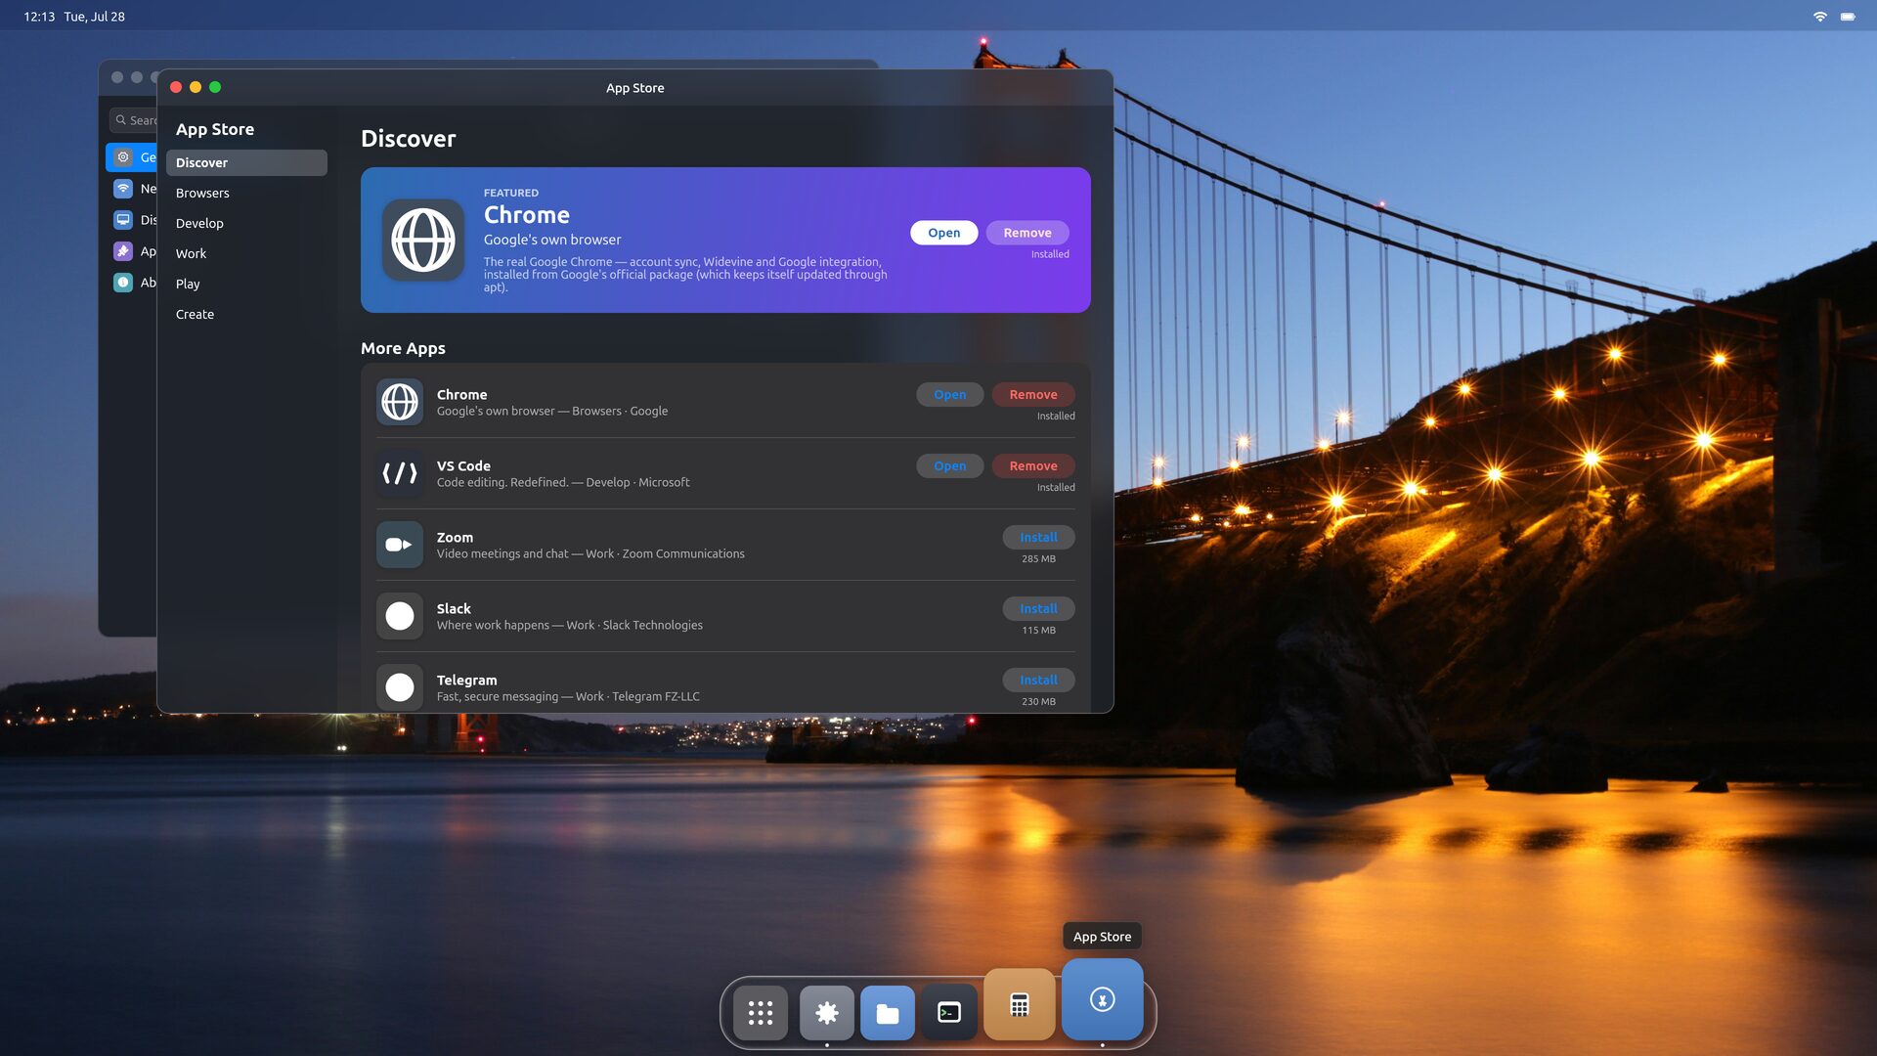
Task: Open Calculator from the dock
Action: point(1020,1004)
